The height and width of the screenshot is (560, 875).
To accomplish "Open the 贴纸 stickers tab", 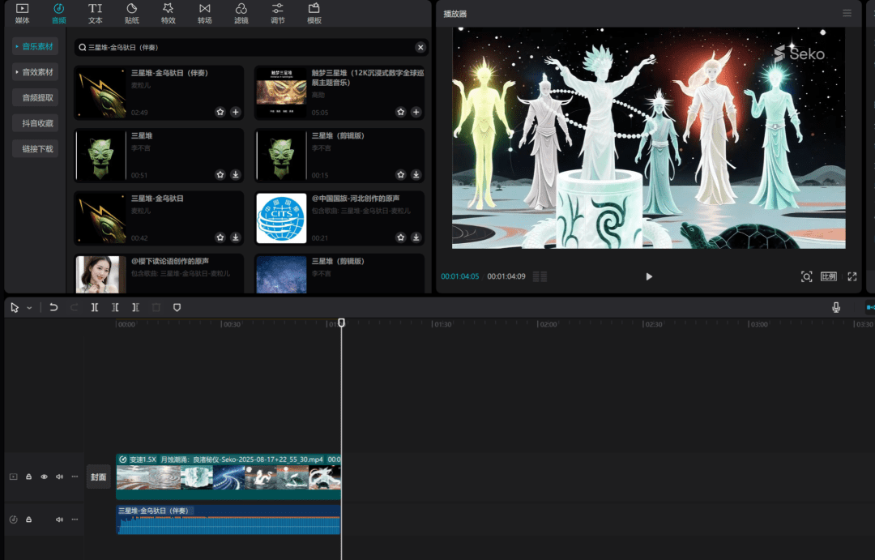I will pyautogui.click(x=132, y=14).
